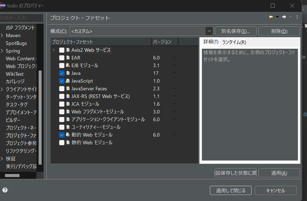This screenshot has width=307, height=201.
Task: Enable the JavaServer Faces checkbox
Action: 62,89
